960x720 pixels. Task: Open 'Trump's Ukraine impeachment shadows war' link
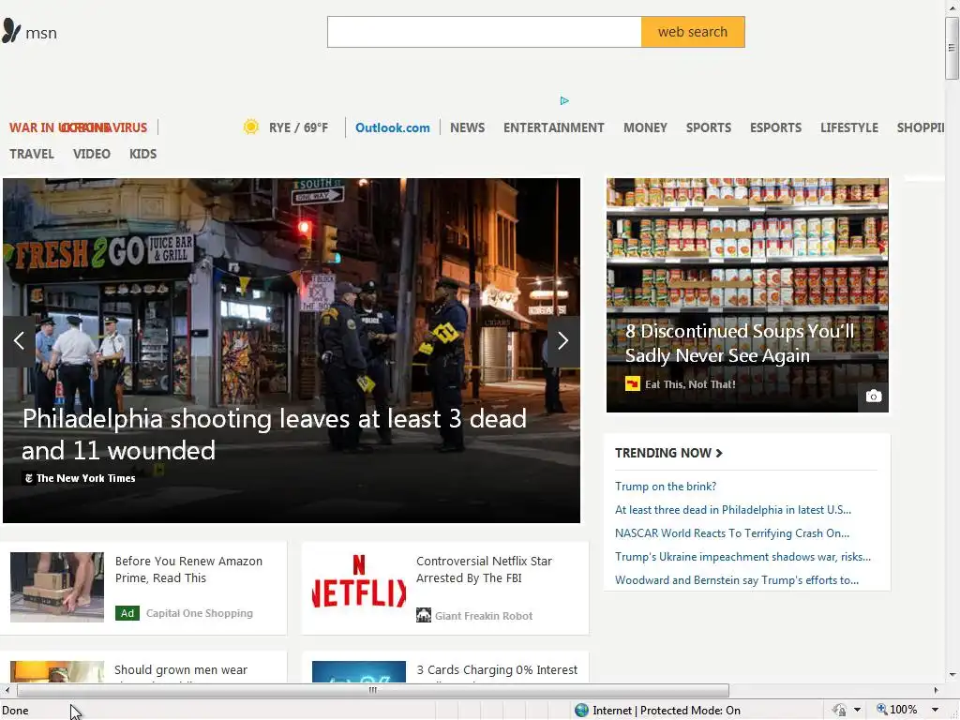coord(742,557)
